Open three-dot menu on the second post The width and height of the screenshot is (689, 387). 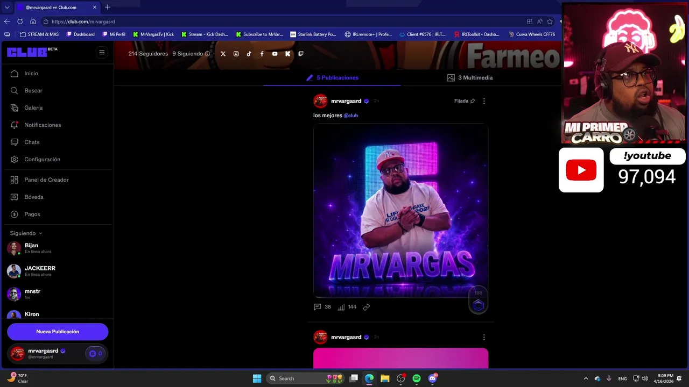(x=484, y=337)
